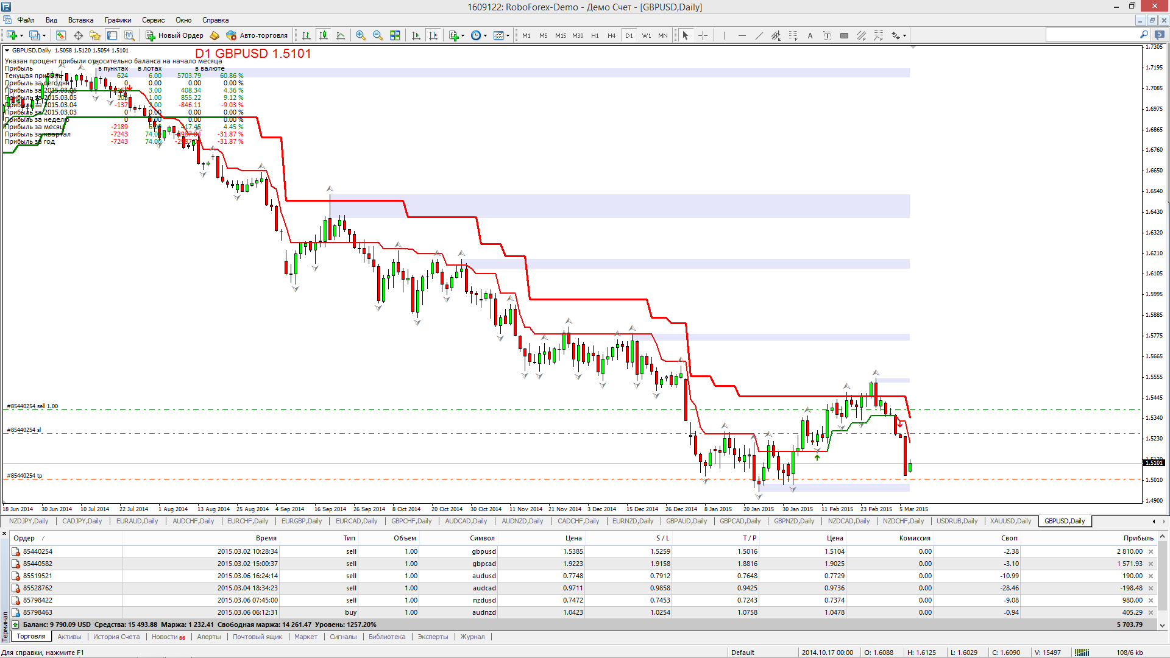Image resolution: width=1170 pixels, height=658 pixels.
Task: Open the Вставка menu
Action: click(80, 20)
